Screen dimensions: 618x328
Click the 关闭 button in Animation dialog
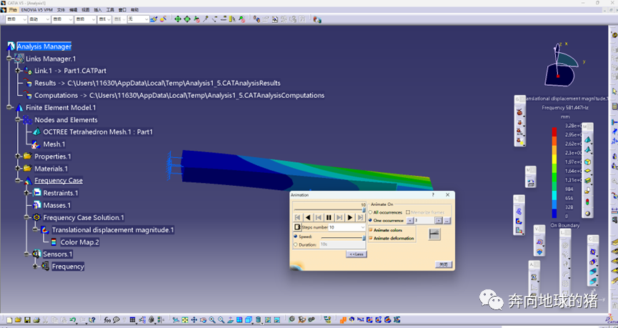[x=444, y=264]
